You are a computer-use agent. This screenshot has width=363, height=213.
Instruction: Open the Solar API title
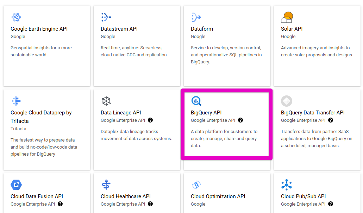(292, 29)
